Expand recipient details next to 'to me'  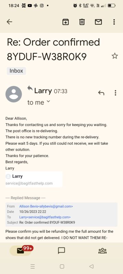coord(48,101)
